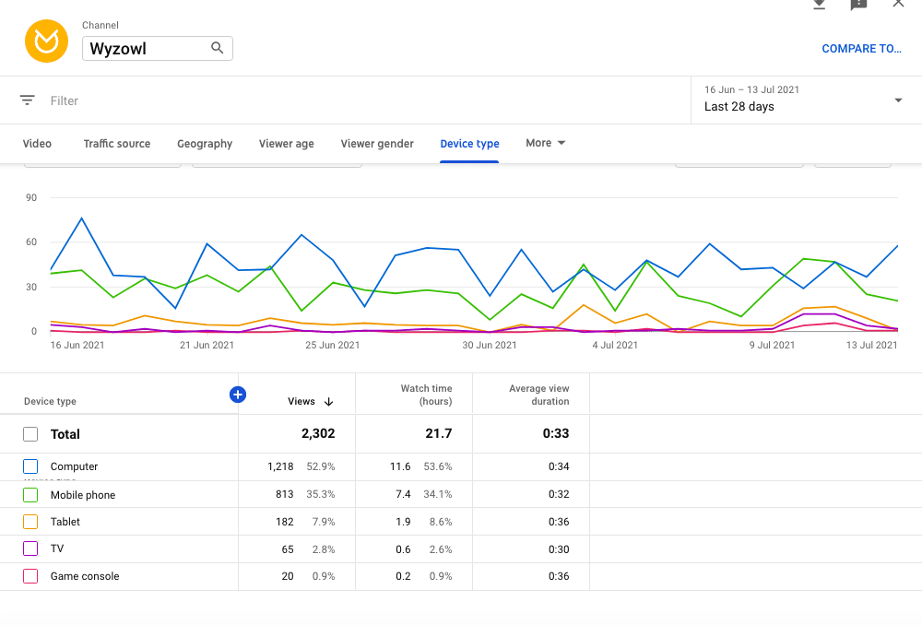Viewport: 922px width, 625px height.
Task: Click Computer watch time 11.6
Action: [400, 466]
